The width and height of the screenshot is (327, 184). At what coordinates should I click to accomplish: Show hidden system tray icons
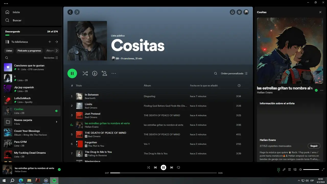coord(299,180)
